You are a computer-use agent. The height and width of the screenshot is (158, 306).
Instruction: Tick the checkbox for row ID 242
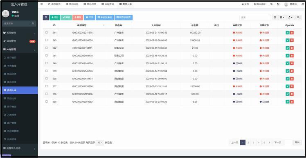click(x=47, y=47)
